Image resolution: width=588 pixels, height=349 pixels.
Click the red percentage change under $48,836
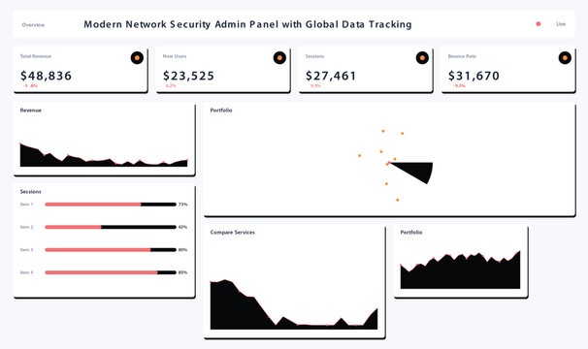[x=30, y=86]
